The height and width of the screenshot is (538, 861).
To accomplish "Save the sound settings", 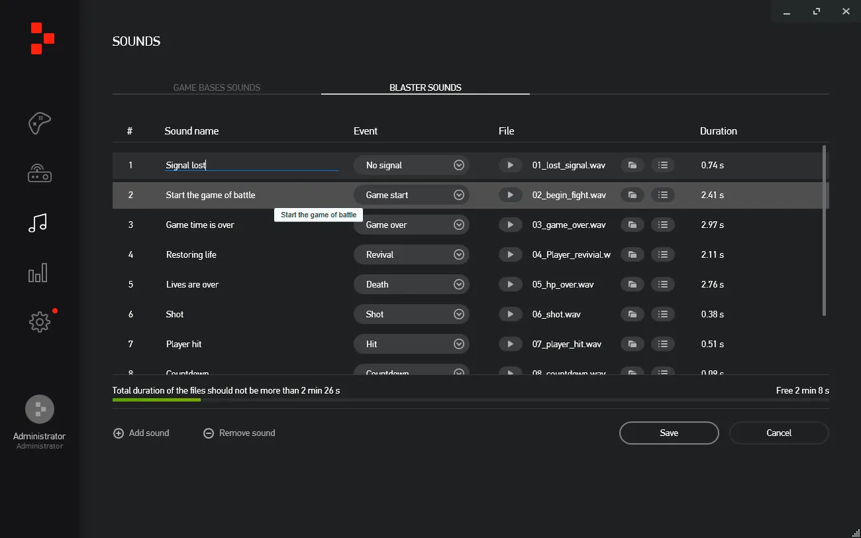I will pyautogui.click(x=669, y=433).
